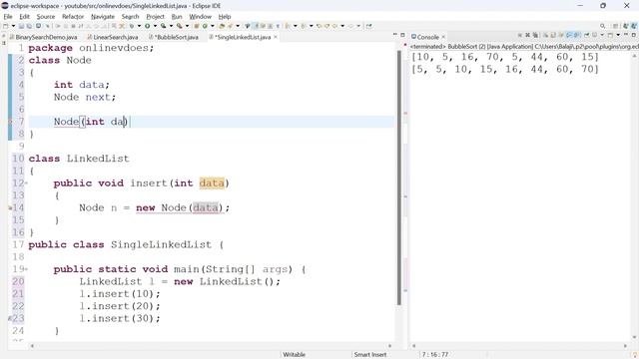Screen dimensions: 639x359
Task: Click the Open Perspective icon
Action: (x=615, y=26)
